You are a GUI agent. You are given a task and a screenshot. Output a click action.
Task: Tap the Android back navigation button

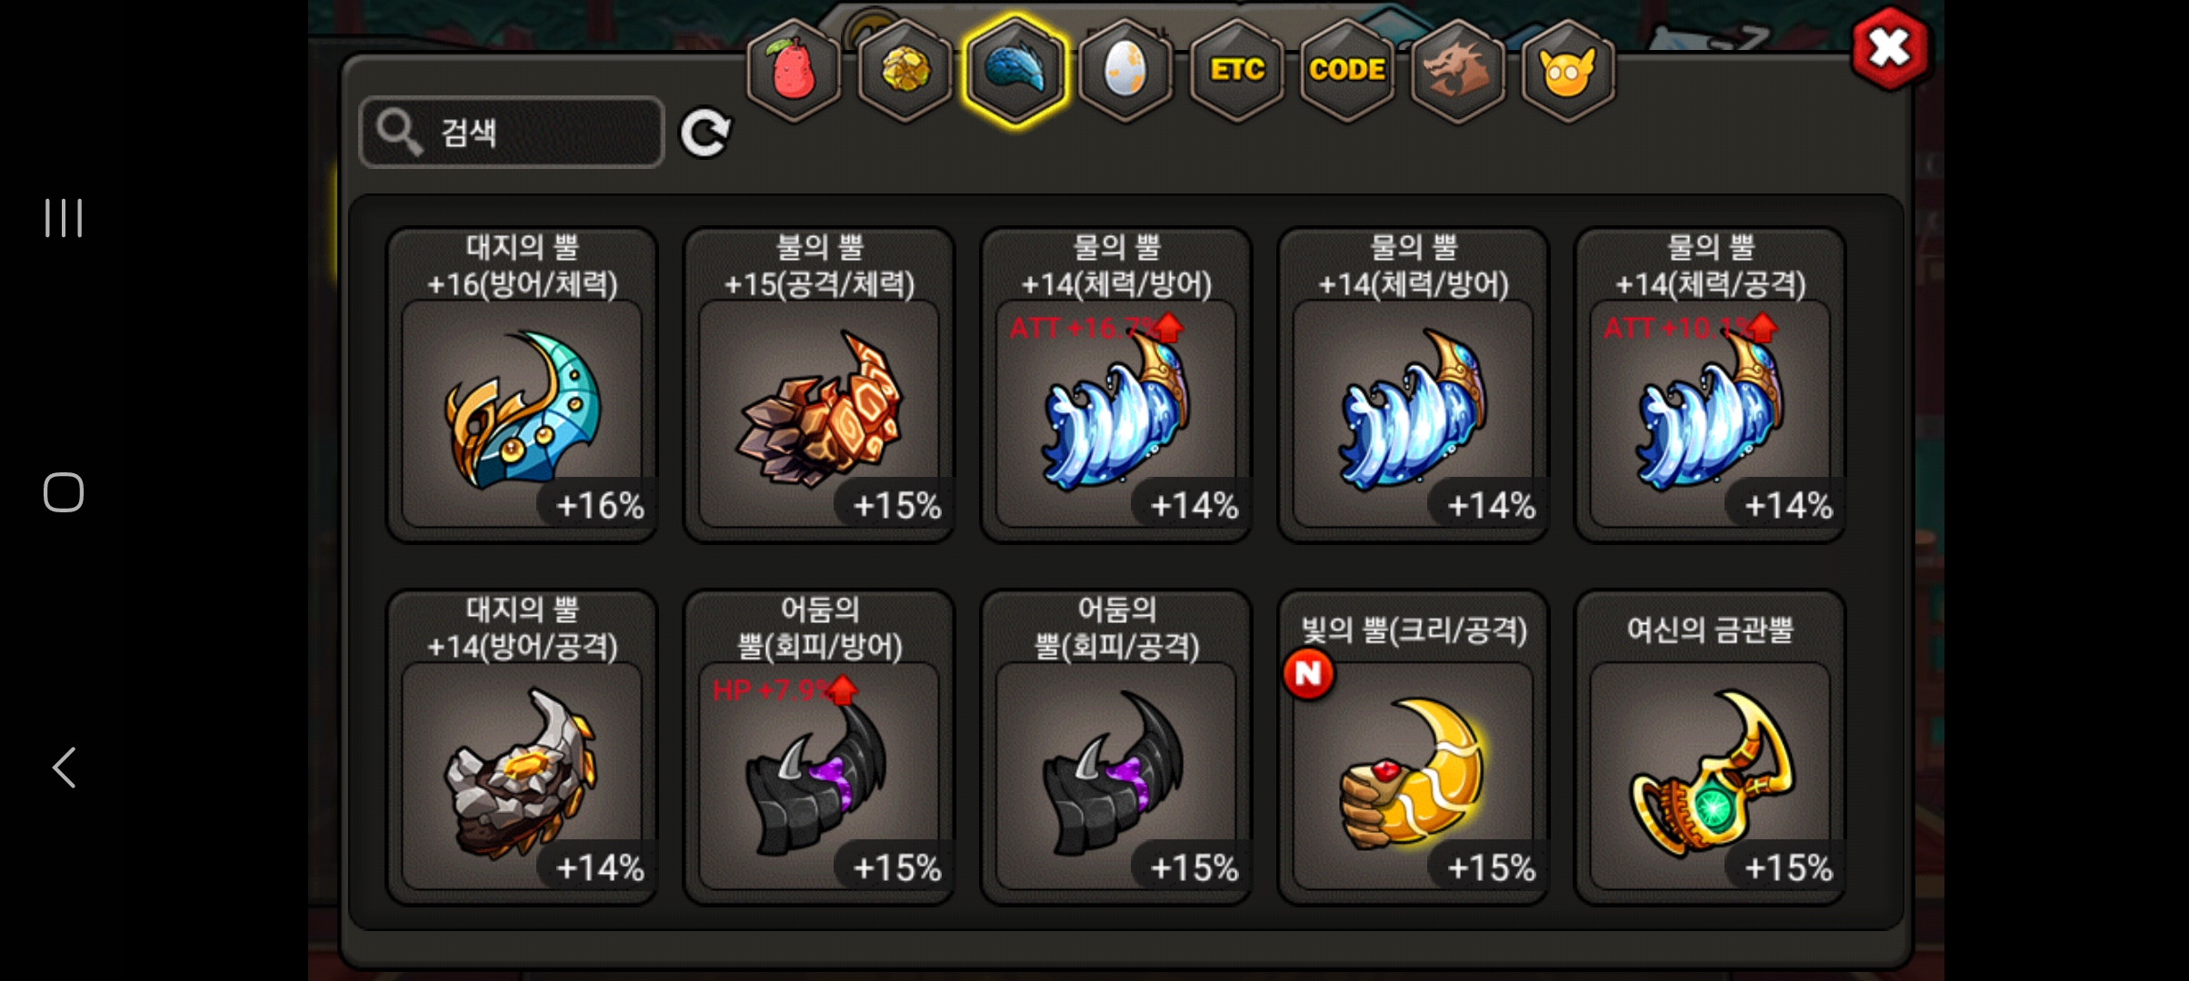(x=64, y=768)
